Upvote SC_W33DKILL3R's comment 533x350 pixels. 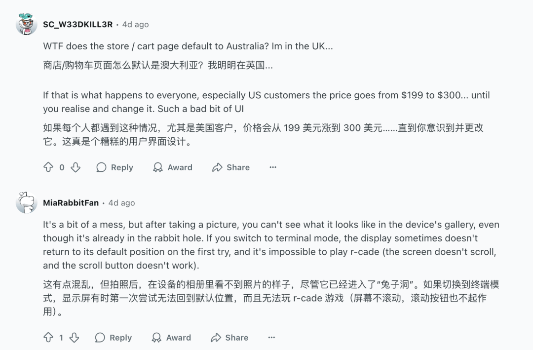click(48, 167)
